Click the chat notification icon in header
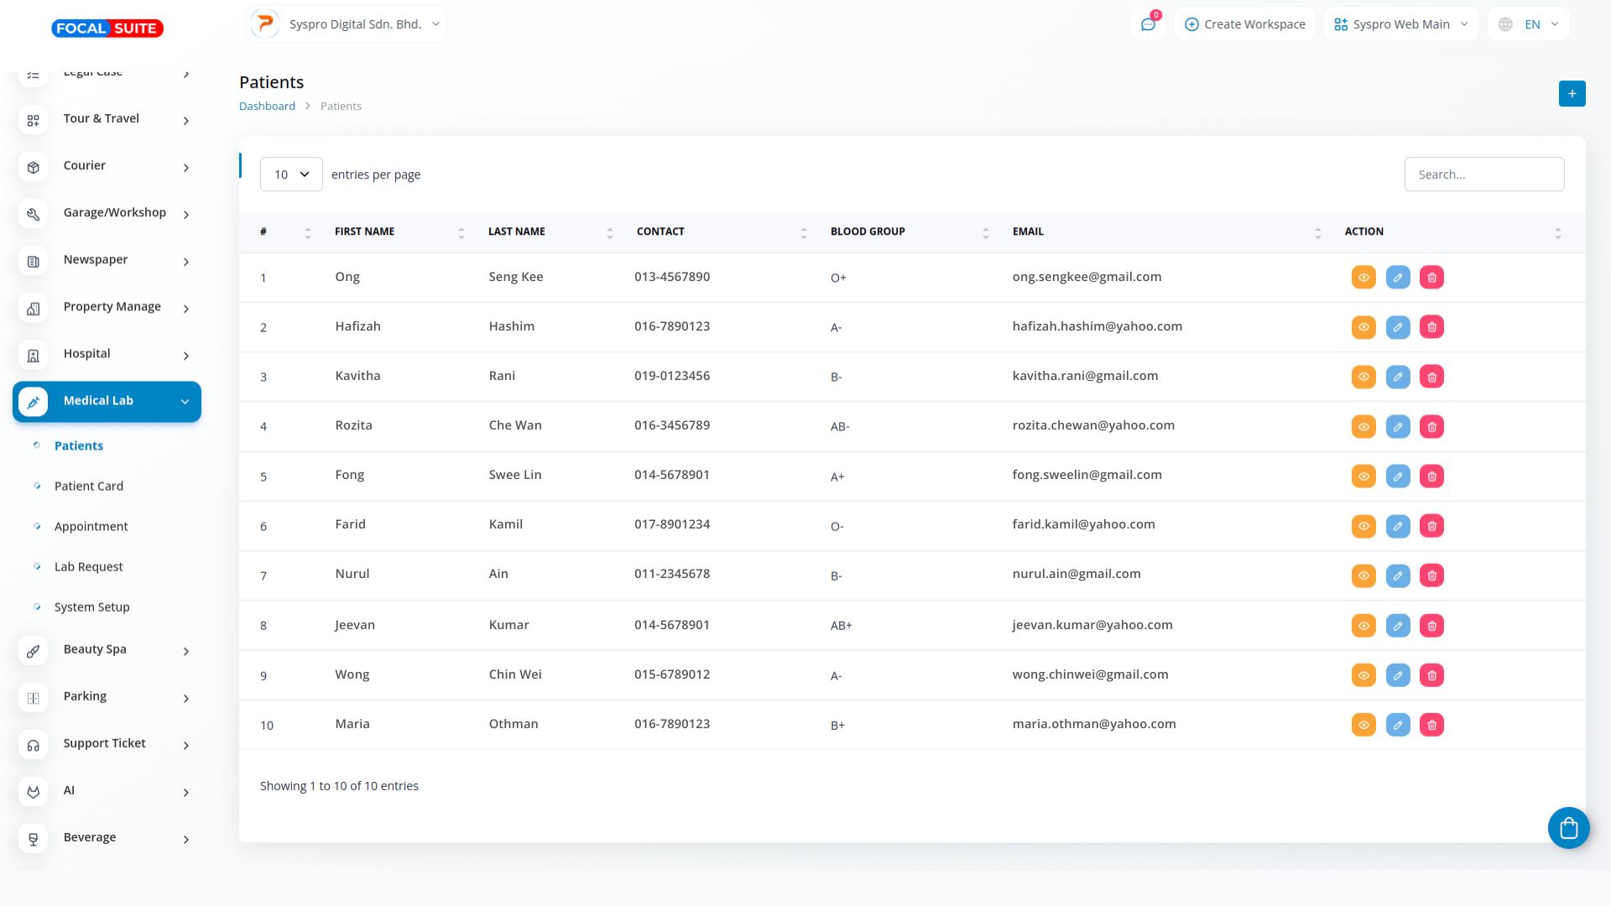The image size is (1611, 906). point(1148,24)
